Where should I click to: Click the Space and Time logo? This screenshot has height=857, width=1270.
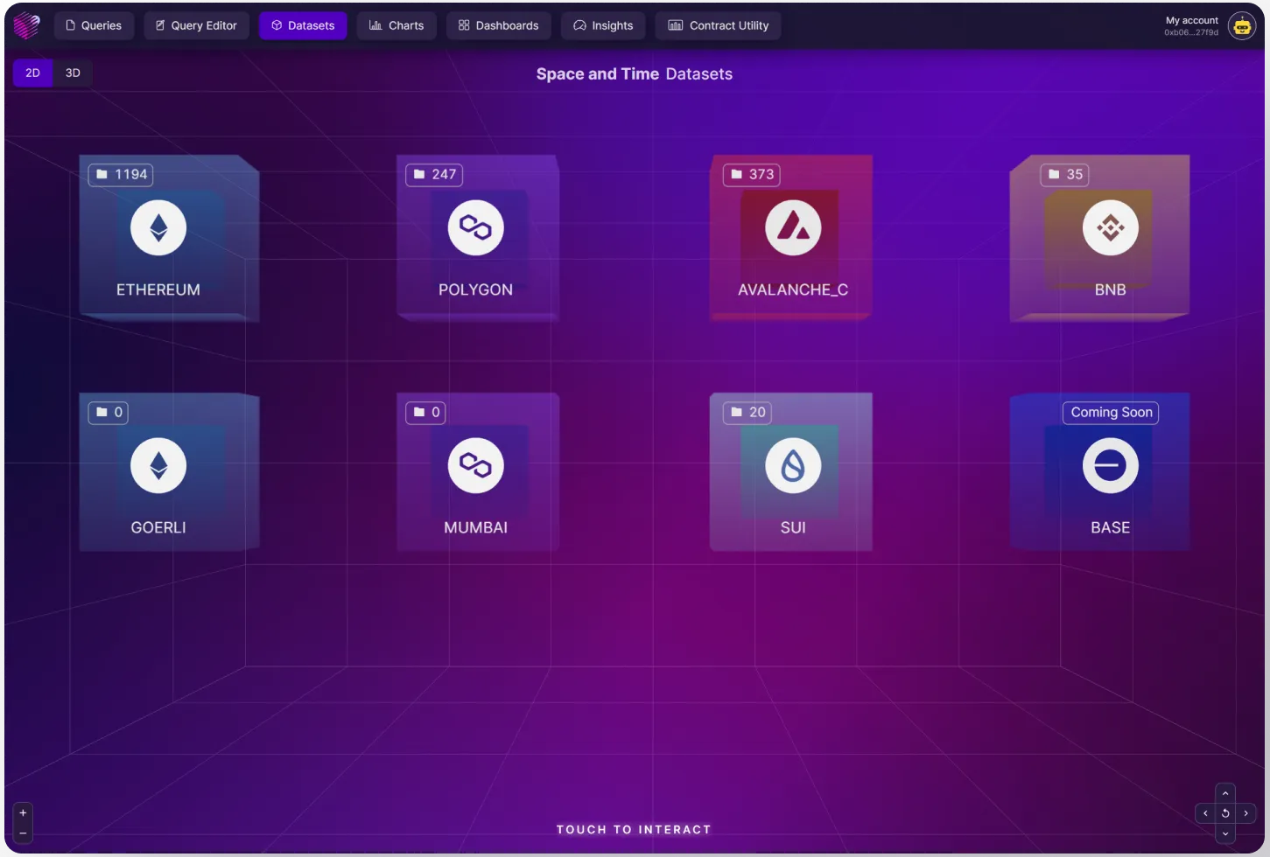tap(26, 25)
